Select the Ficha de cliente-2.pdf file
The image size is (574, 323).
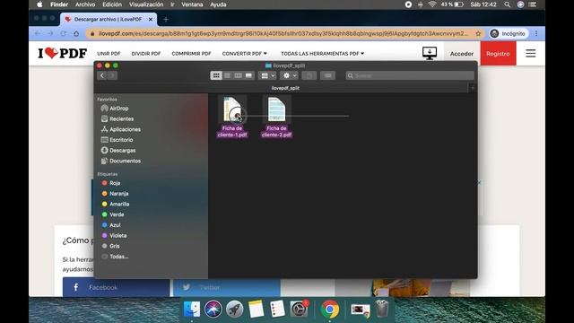(276, 117)
